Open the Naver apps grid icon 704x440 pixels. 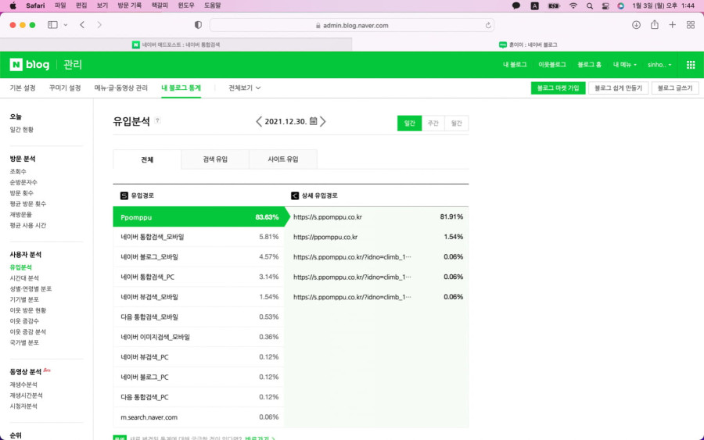[x=691, y=65]
